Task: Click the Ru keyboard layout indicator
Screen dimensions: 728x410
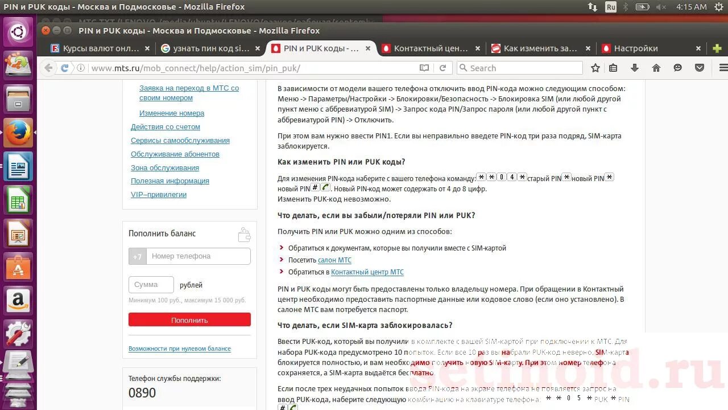Action: coord(611,7)
